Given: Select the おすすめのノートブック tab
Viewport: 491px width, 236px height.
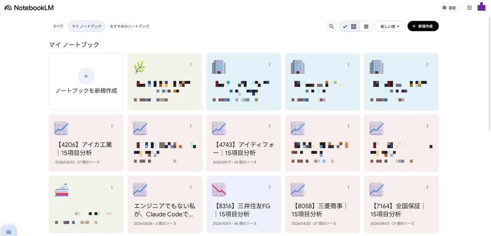Looking at the screenshot, I should (129, 26).
